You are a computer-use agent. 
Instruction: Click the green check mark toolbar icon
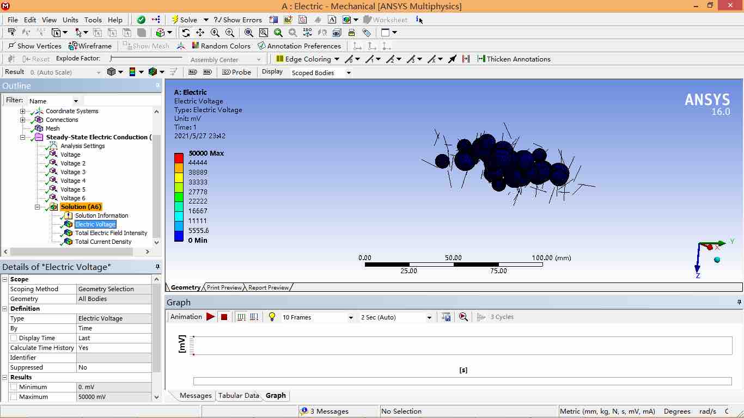[141, 20]
